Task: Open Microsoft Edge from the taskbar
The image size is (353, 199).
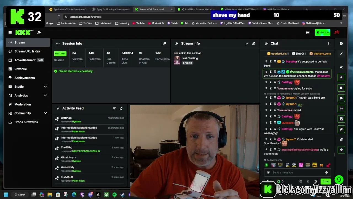Action: click(x=74, y=195)
